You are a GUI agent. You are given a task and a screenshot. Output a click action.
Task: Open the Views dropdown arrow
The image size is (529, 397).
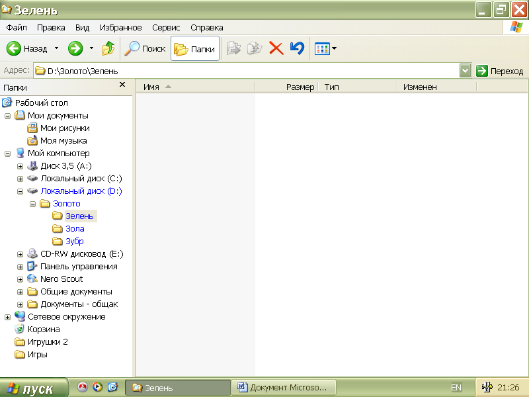pos(334,48)
